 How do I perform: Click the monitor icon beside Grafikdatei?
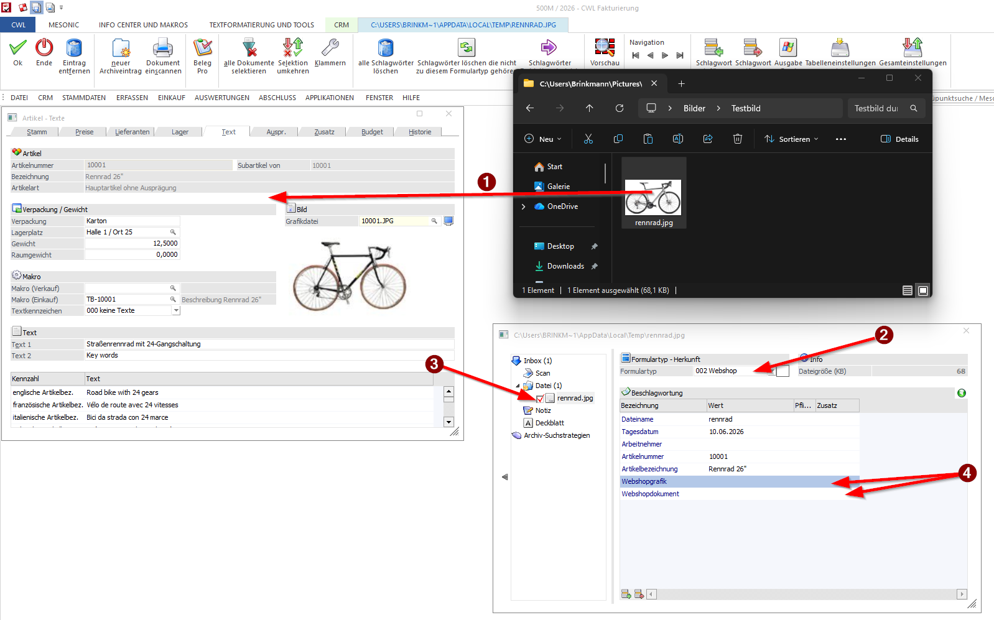pos(448,221)
